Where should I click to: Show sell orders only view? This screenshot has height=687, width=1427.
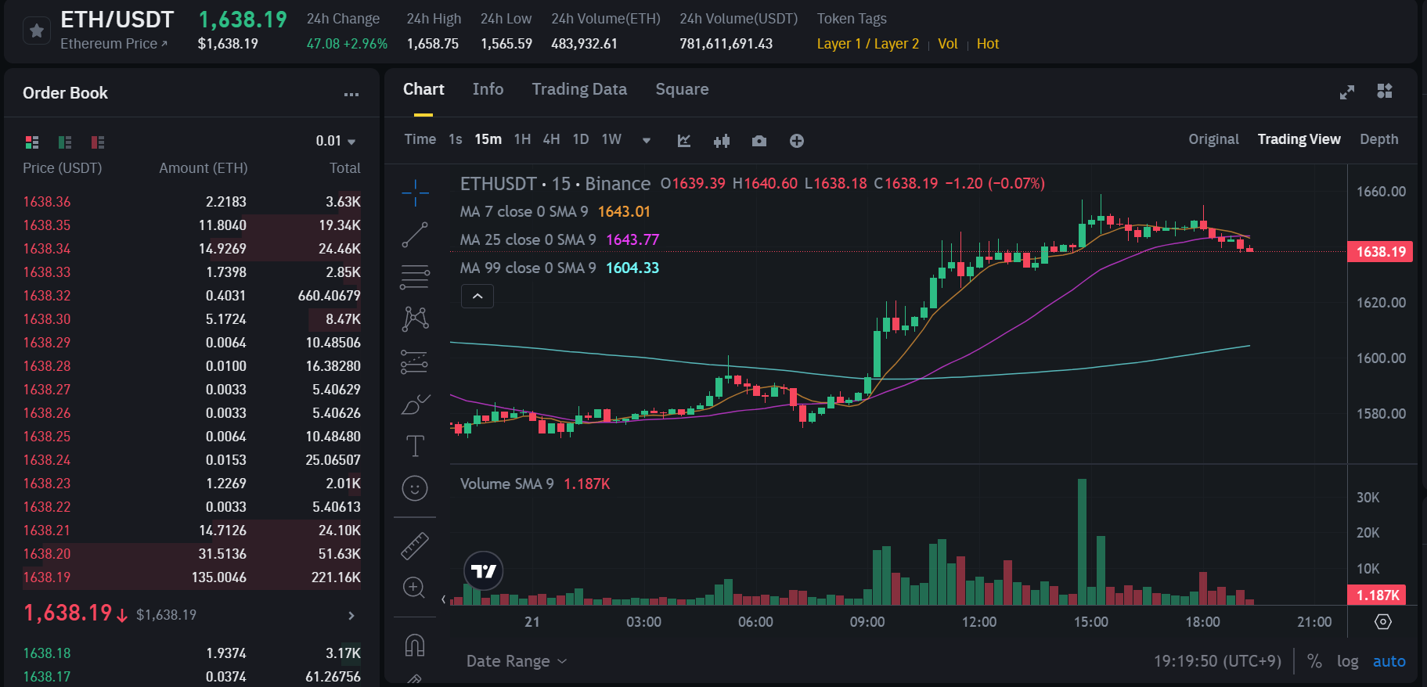(98, 142)
